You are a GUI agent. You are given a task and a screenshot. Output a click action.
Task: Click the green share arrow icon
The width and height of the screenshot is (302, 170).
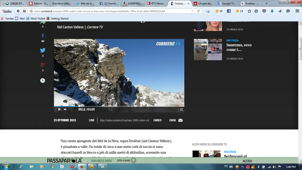coord(43,23)
